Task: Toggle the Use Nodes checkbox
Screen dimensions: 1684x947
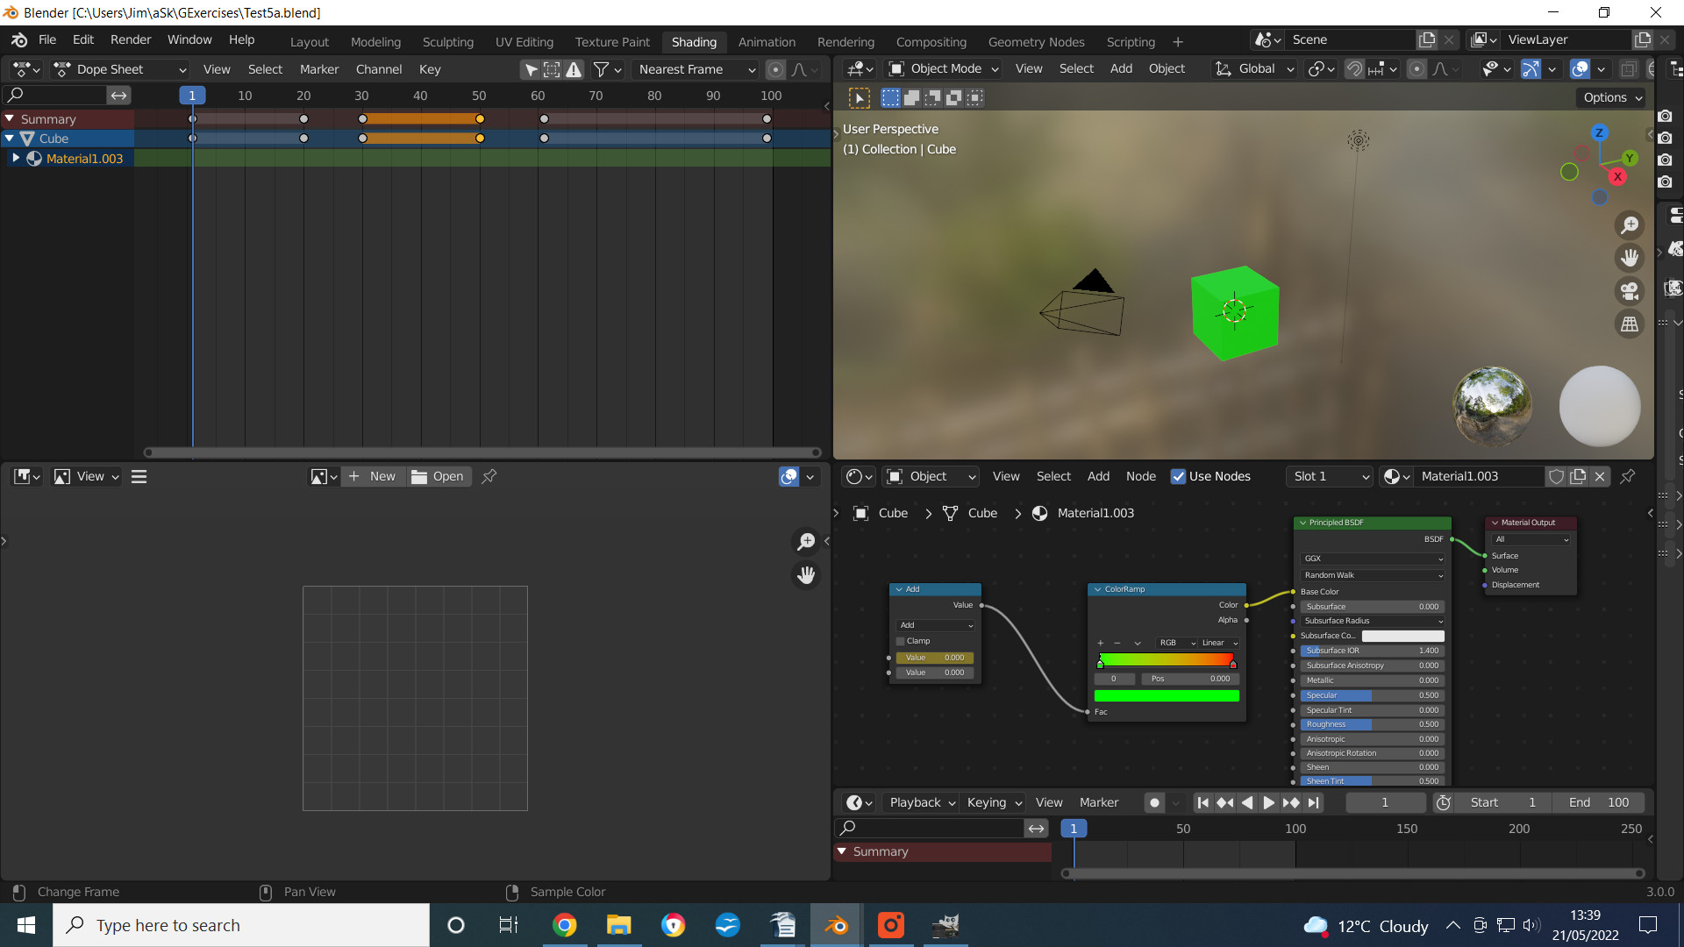Action: 1179,476
